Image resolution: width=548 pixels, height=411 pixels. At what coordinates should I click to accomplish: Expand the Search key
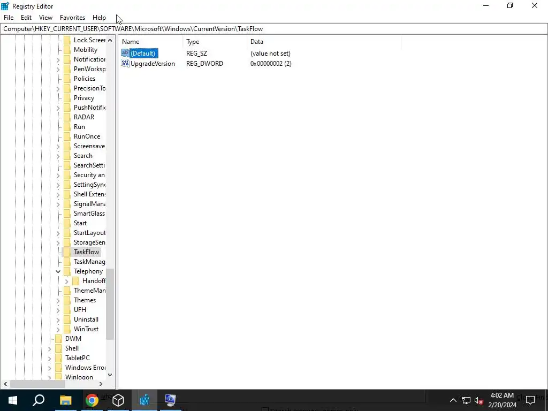click(58, 156)
